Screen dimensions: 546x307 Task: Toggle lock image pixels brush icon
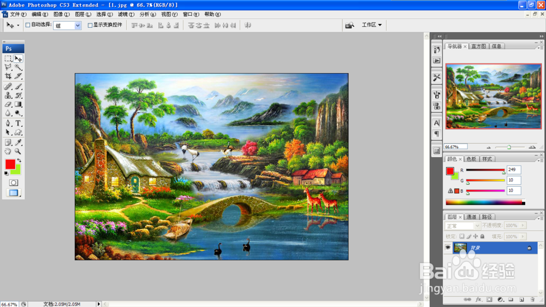pos(468,237)
